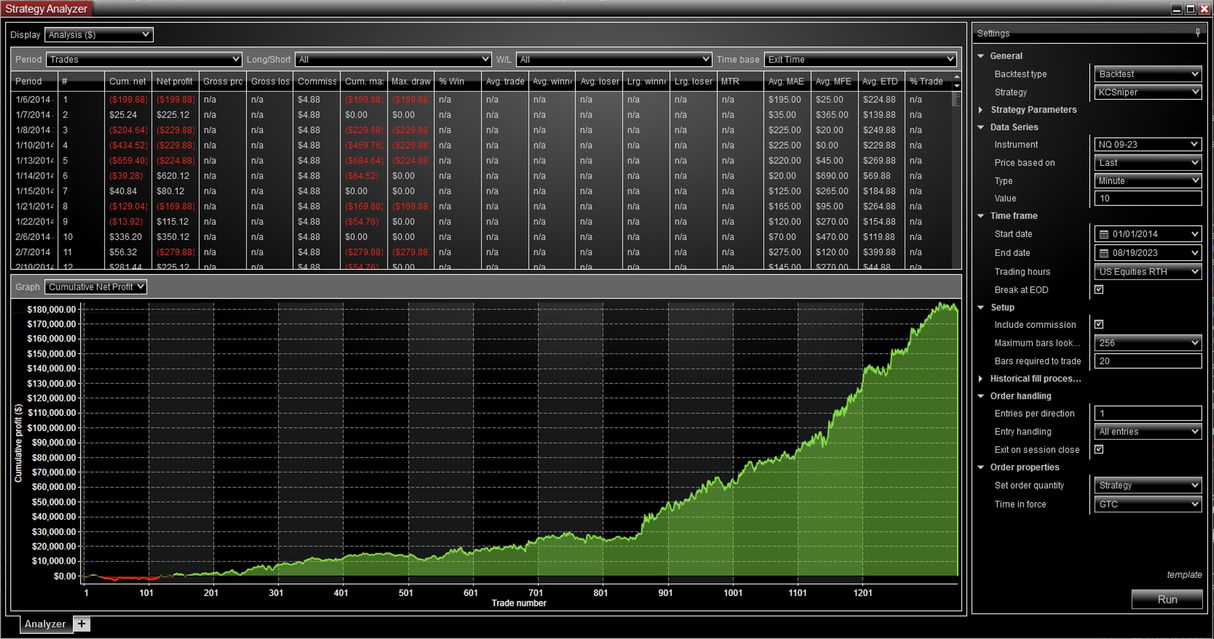Collapse the Data Series section
Image resolution: width=1214 pixels, height=639 pixels.
click(981, 127)
